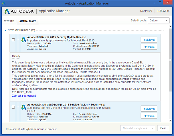The image size is (174, 136).
Task: Toggle details arrow of the 3ds Max update
Action: [18, 107]
